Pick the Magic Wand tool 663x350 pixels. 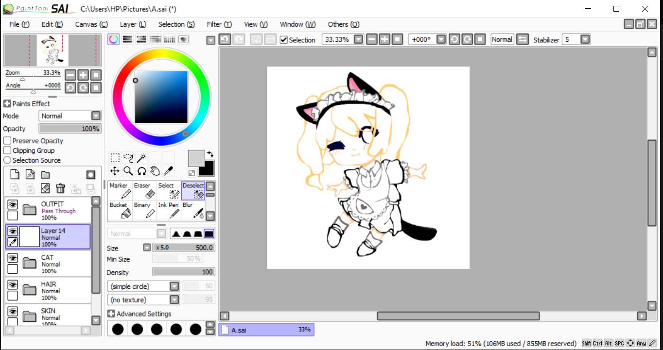click(x=141, y=157)
